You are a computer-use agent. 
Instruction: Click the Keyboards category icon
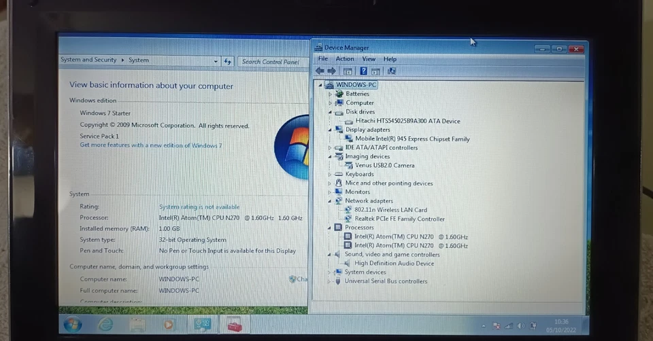click(x=339, y=175)
